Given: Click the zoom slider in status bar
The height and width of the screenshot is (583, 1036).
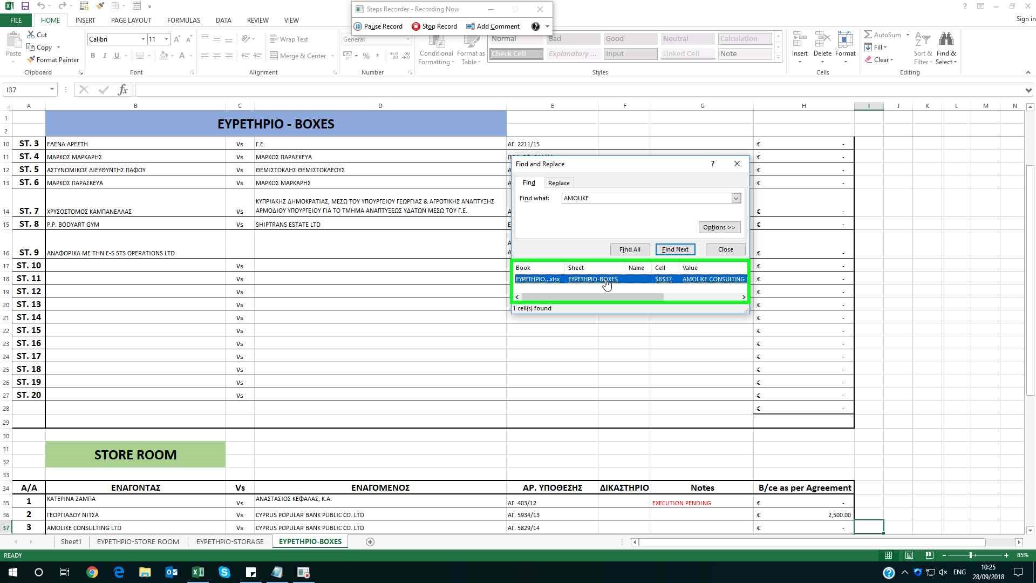Looking at the screenshot, I should 971,555.
